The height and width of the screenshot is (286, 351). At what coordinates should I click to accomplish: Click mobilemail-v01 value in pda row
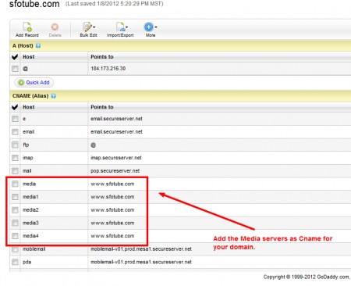tap(141, 262)
